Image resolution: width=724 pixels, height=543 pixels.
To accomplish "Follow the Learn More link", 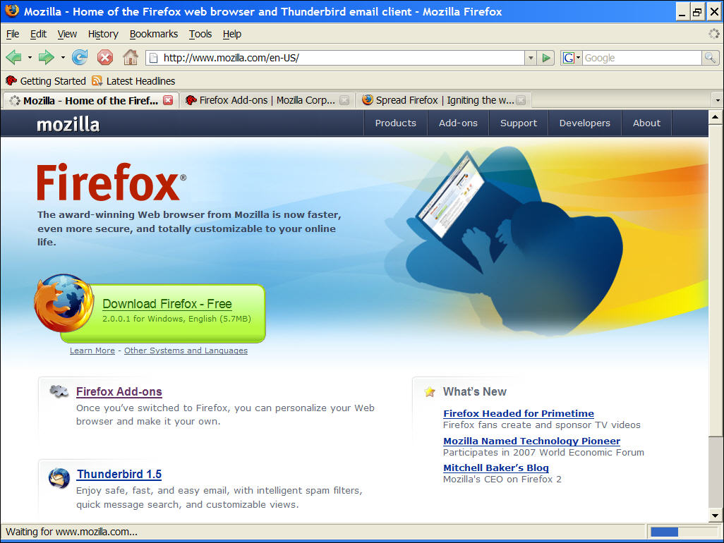I will tap(92, 350).
